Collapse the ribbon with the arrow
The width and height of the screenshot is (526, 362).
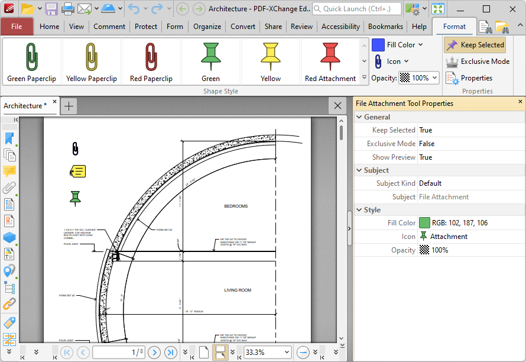(x=520, y=25)
